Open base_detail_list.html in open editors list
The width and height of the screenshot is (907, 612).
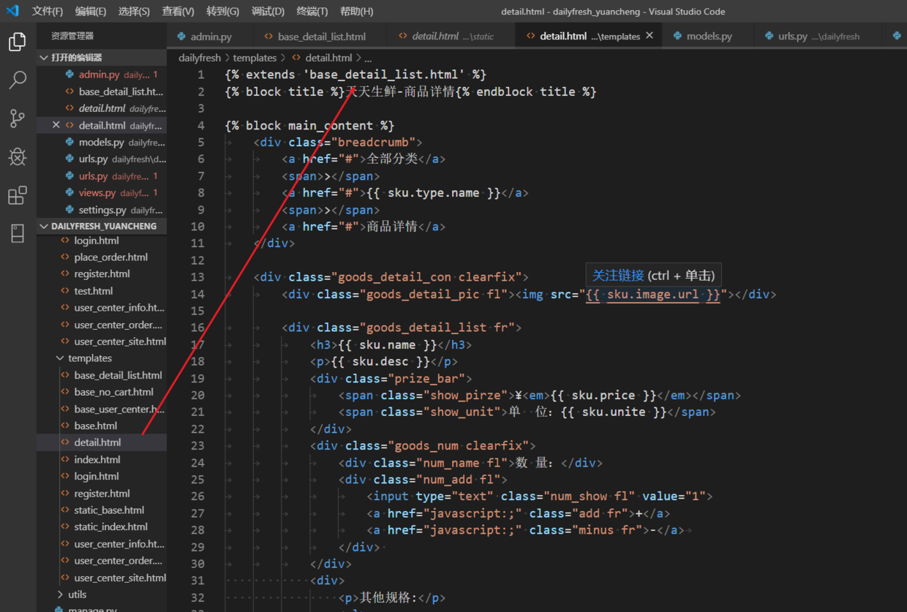pos(102,91)
